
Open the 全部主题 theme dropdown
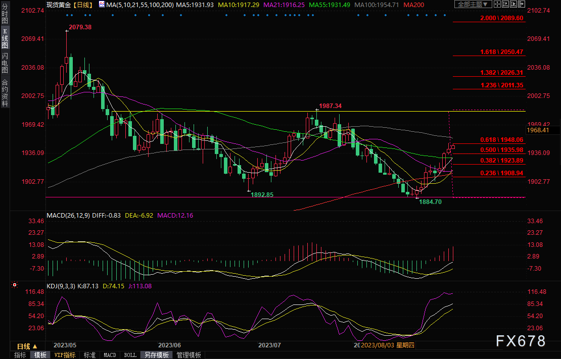pos(473,5)
